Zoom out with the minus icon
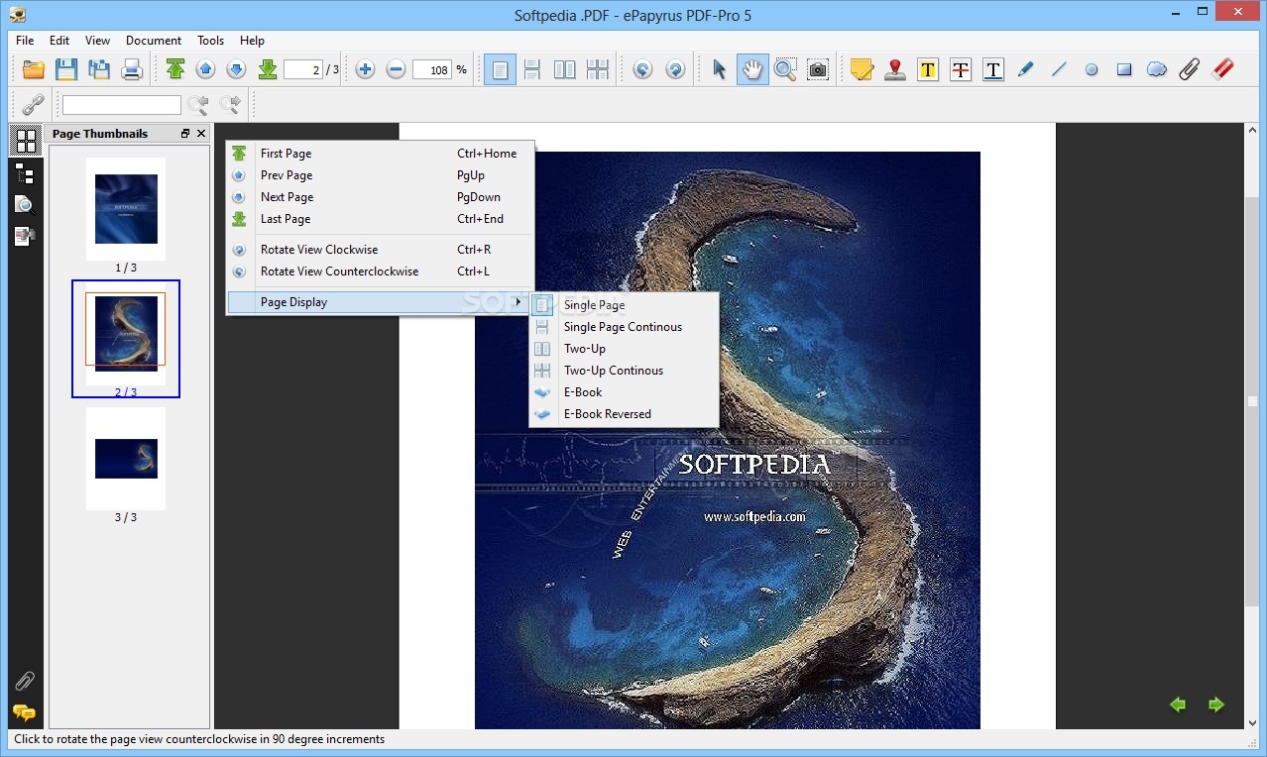The height and width of the screenshot is (757, 1267). pos(396,69)
